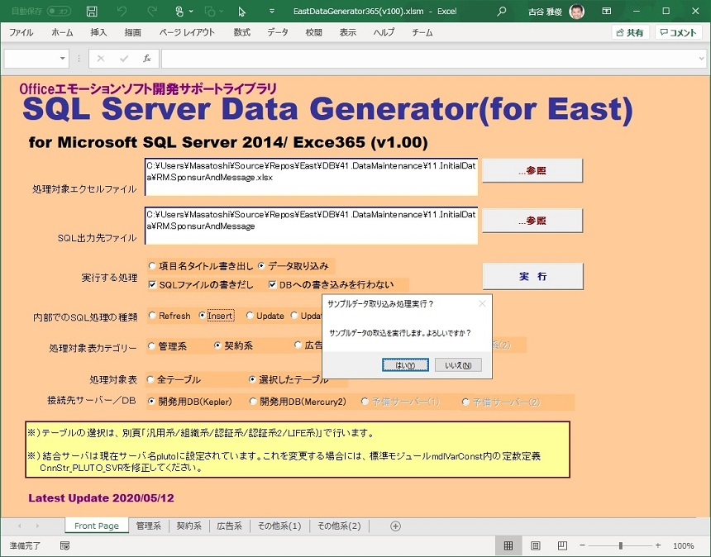Switch to the その他系(2) sheet tab
The image size is (711, 557).
click(339, 526)
